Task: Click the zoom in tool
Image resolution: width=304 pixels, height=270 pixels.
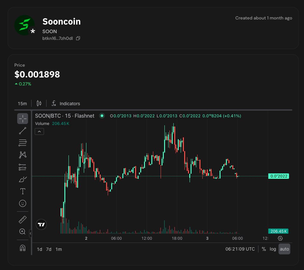Action: 23,232
